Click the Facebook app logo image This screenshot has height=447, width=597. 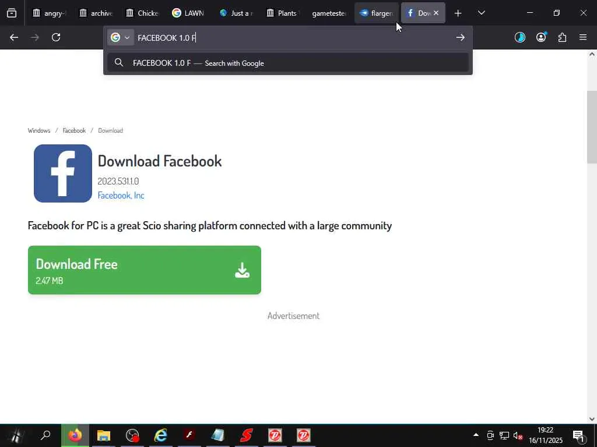coord(63,173)
